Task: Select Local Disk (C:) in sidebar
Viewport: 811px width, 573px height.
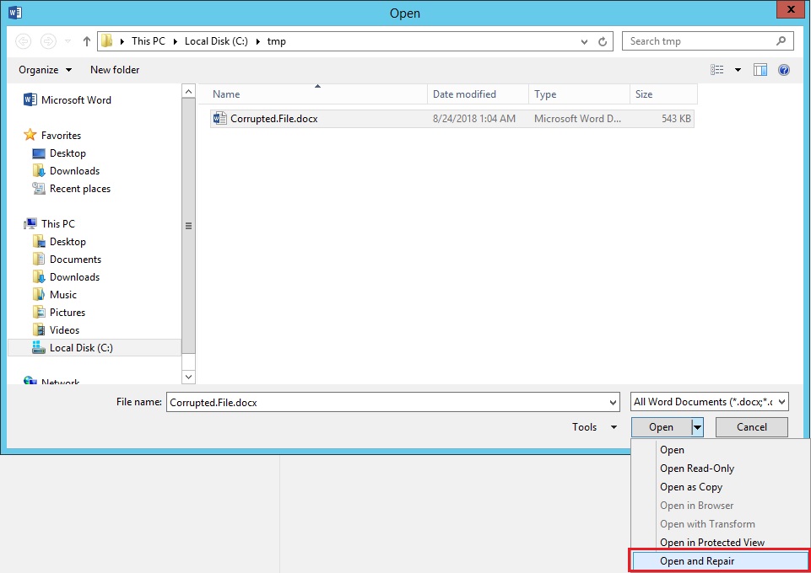Action: pos(95,347)
